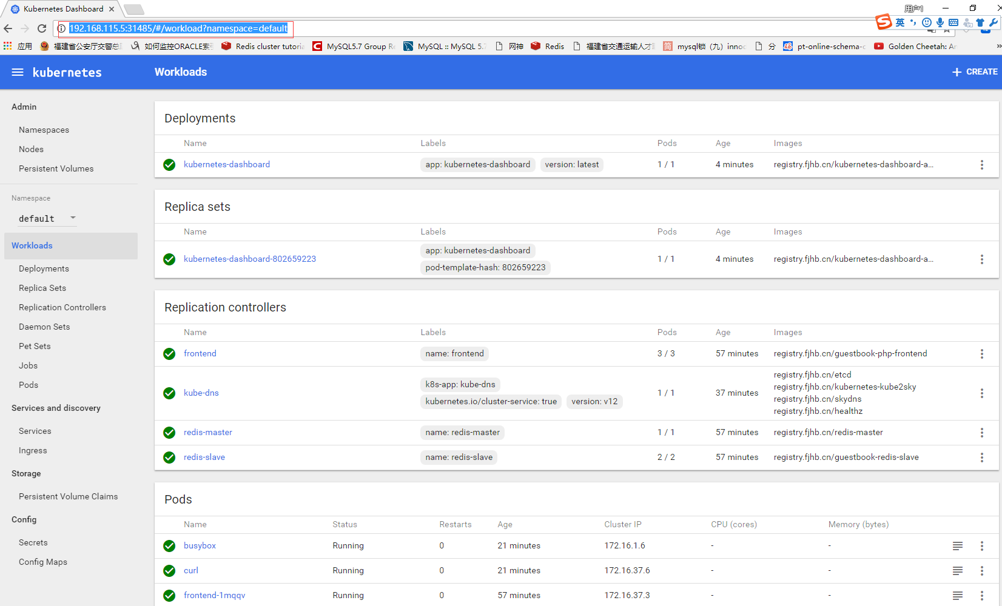Open frontend replication controller link
Viewport: 1002px width, 606px height.
[x=200, y=354]
